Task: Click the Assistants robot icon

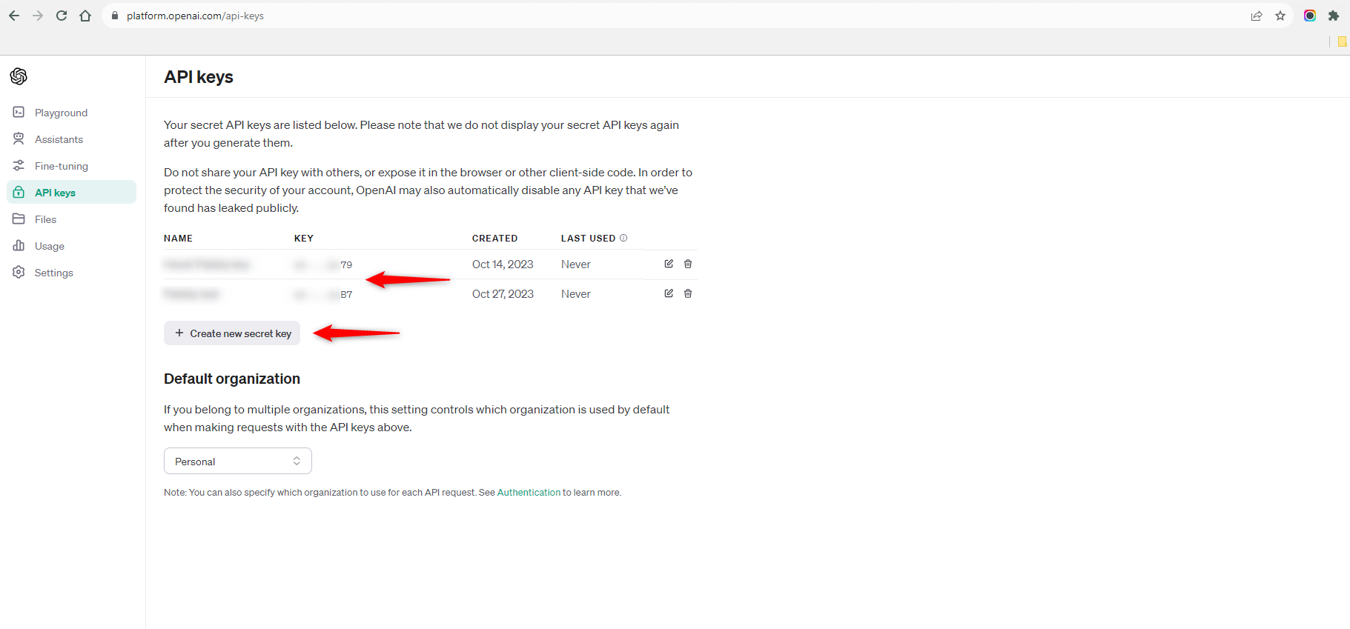Action: [x=19, y=139]
